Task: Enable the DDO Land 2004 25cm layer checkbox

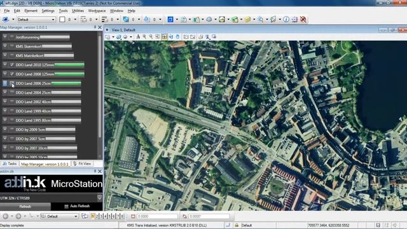Action: (12, 92)
